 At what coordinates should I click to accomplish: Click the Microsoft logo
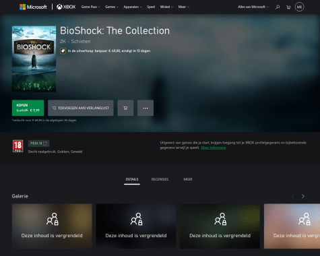[x=33, y=7]
